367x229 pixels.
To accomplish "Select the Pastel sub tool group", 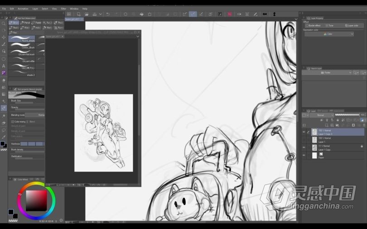I will 37,23.
